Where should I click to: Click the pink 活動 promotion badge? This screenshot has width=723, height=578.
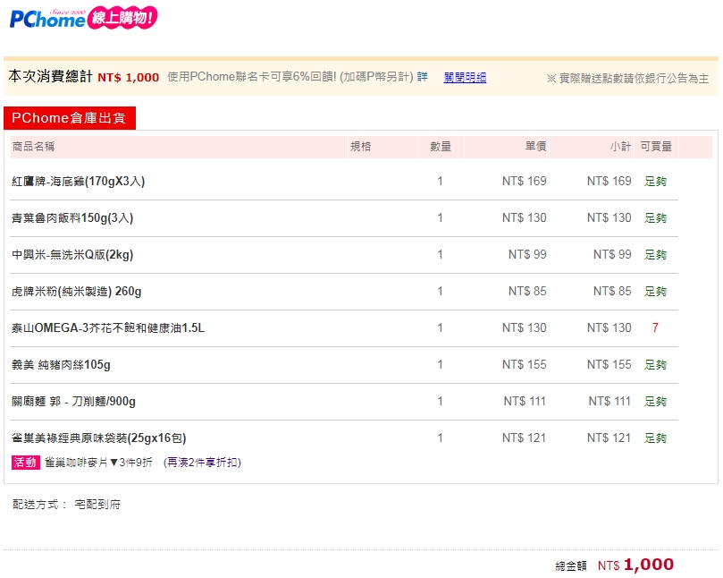pyautogui.click(x=25, y=462)
